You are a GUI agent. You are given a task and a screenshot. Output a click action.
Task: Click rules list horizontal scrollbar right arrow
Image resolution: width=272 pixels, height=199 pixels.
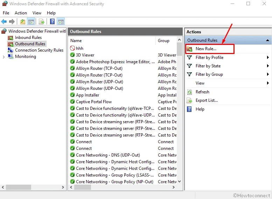tap(174, 187)
